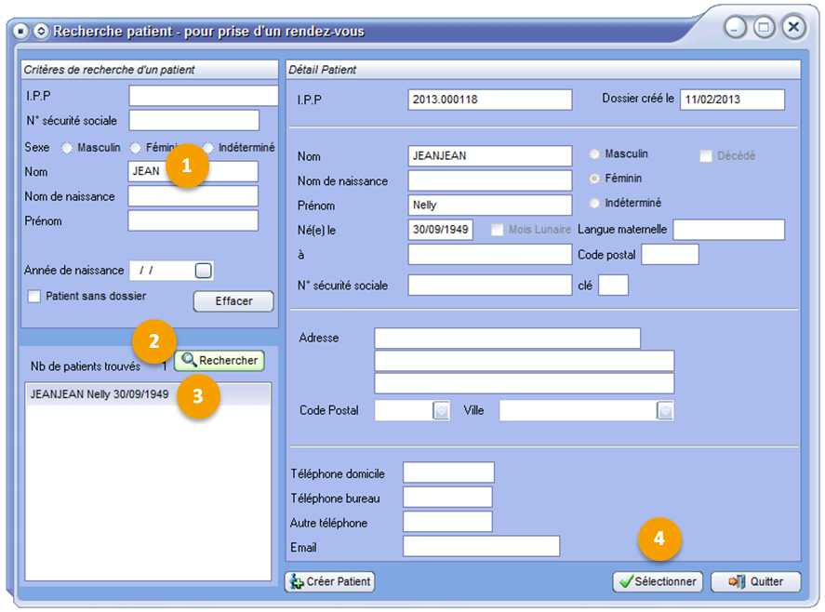Click the Prénom search criteria field
This screenshot has height=612, width=825.
(x=193, y=220)
